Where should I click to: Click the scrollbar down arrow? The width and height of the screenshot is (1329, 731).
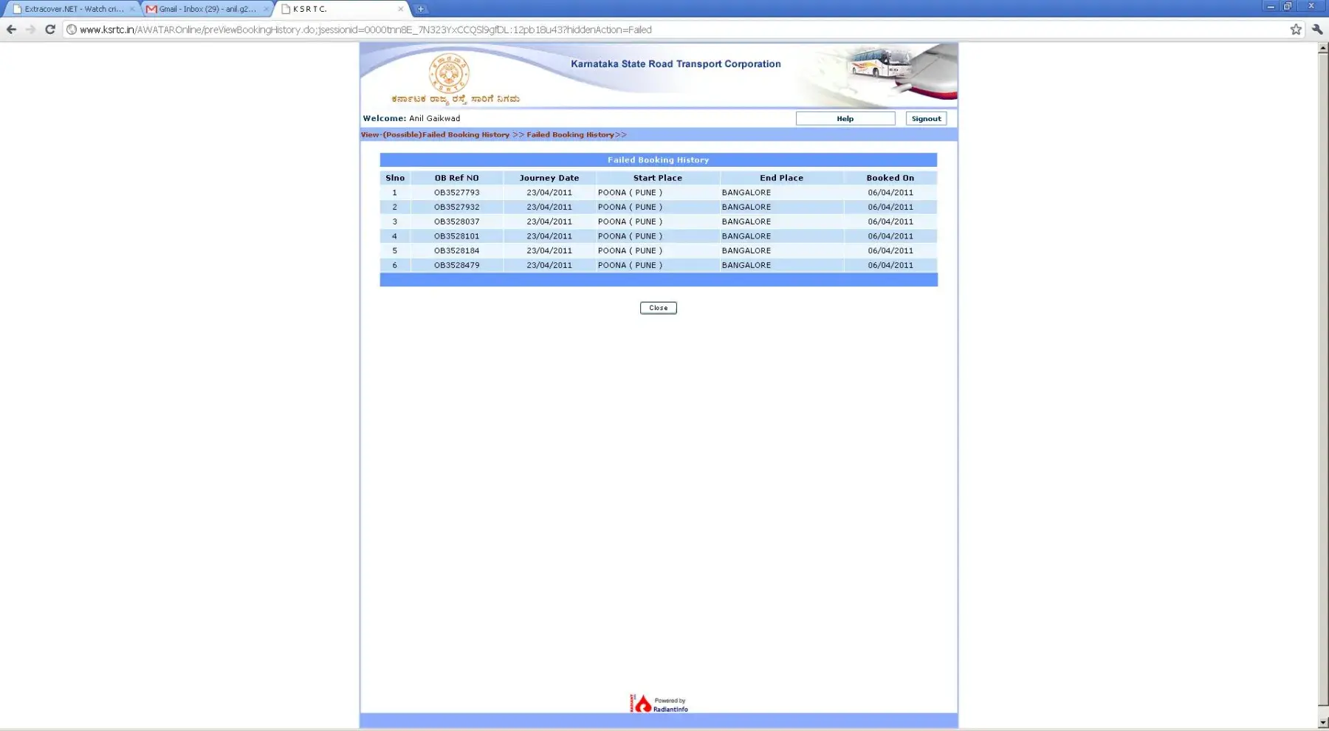[1322, 721]
